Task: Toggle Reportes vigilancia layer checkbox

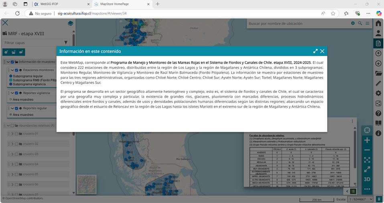Action: tap(16, 93)
